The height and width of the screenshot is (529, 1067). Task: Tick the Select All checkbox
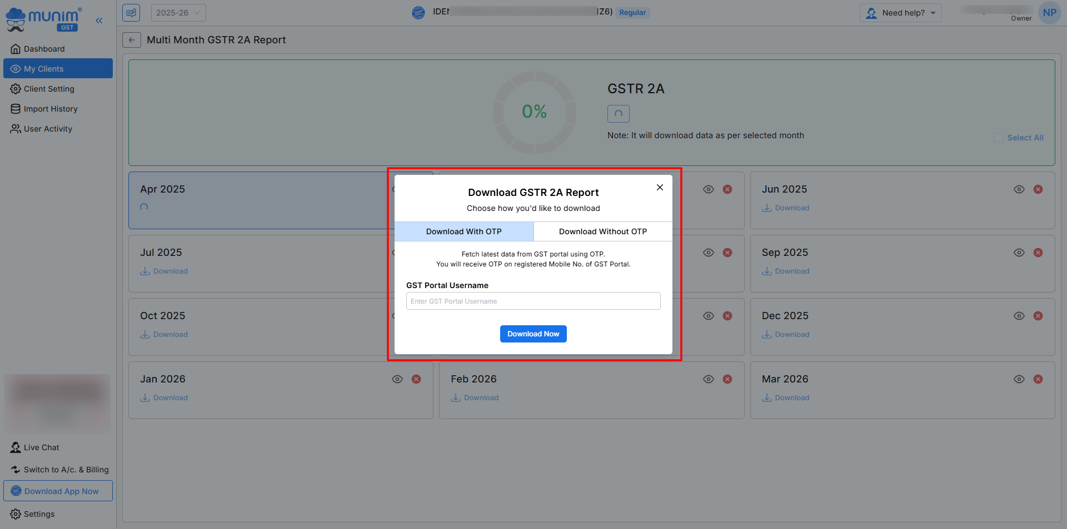pos(999,138)
